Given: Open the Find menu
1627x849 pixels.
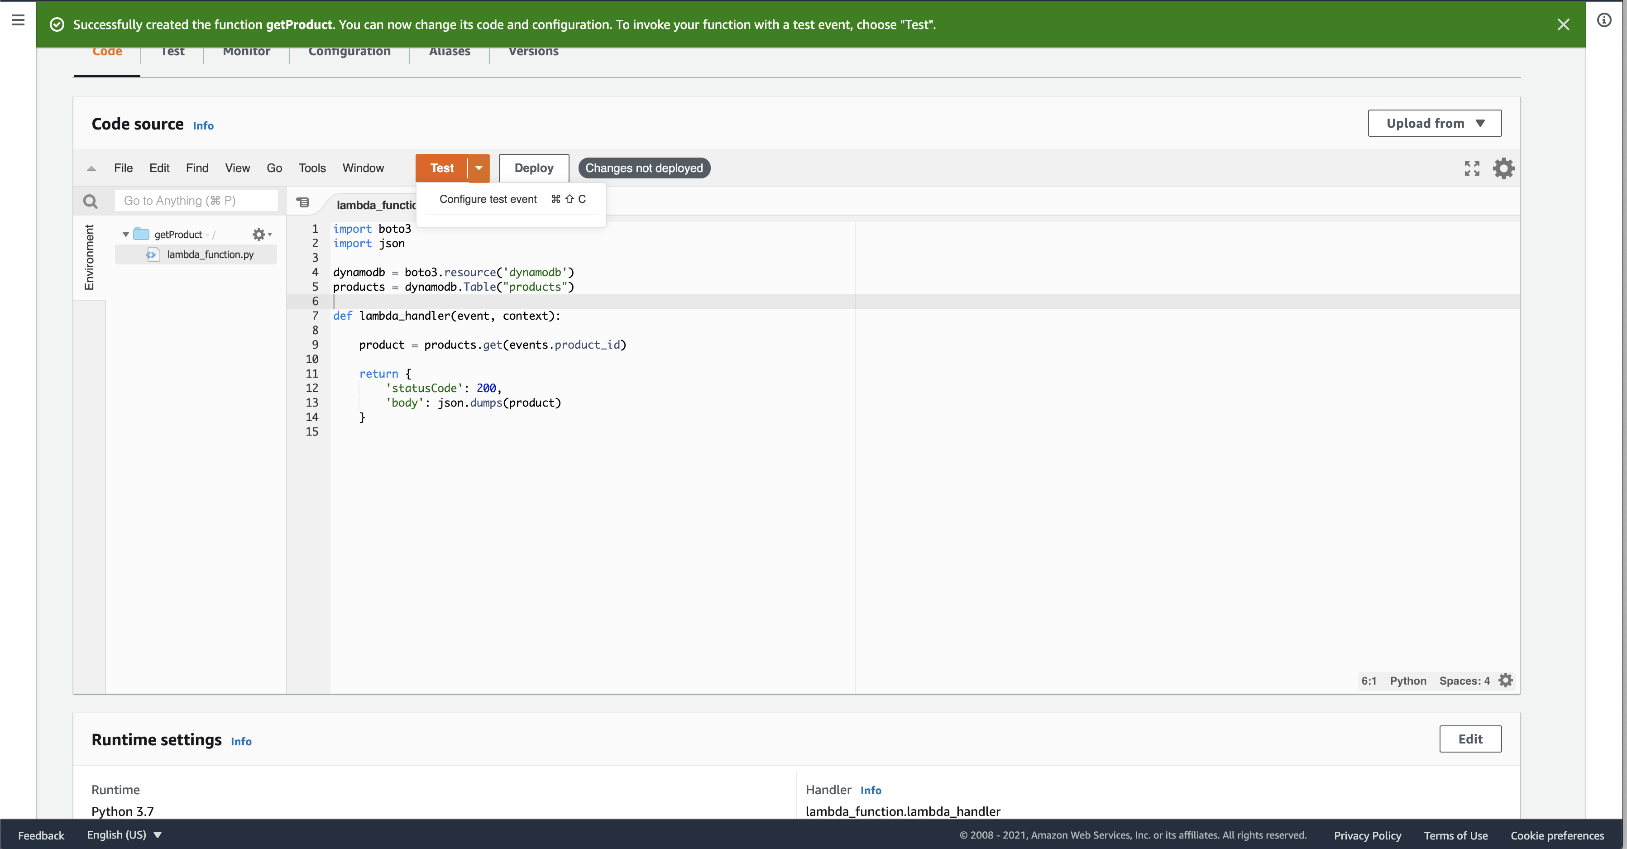Looking at the screenshot, I should point(197,168).
